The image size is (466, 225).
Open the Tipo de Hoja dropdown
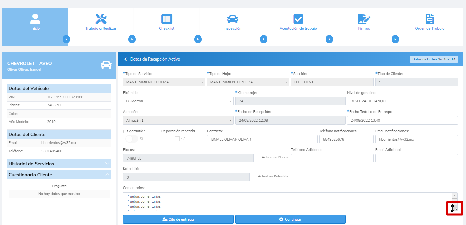coord(248,82)
